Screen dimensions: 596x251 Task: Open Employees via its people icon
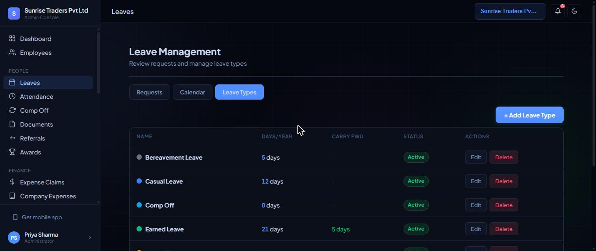(x=12, y=53)
